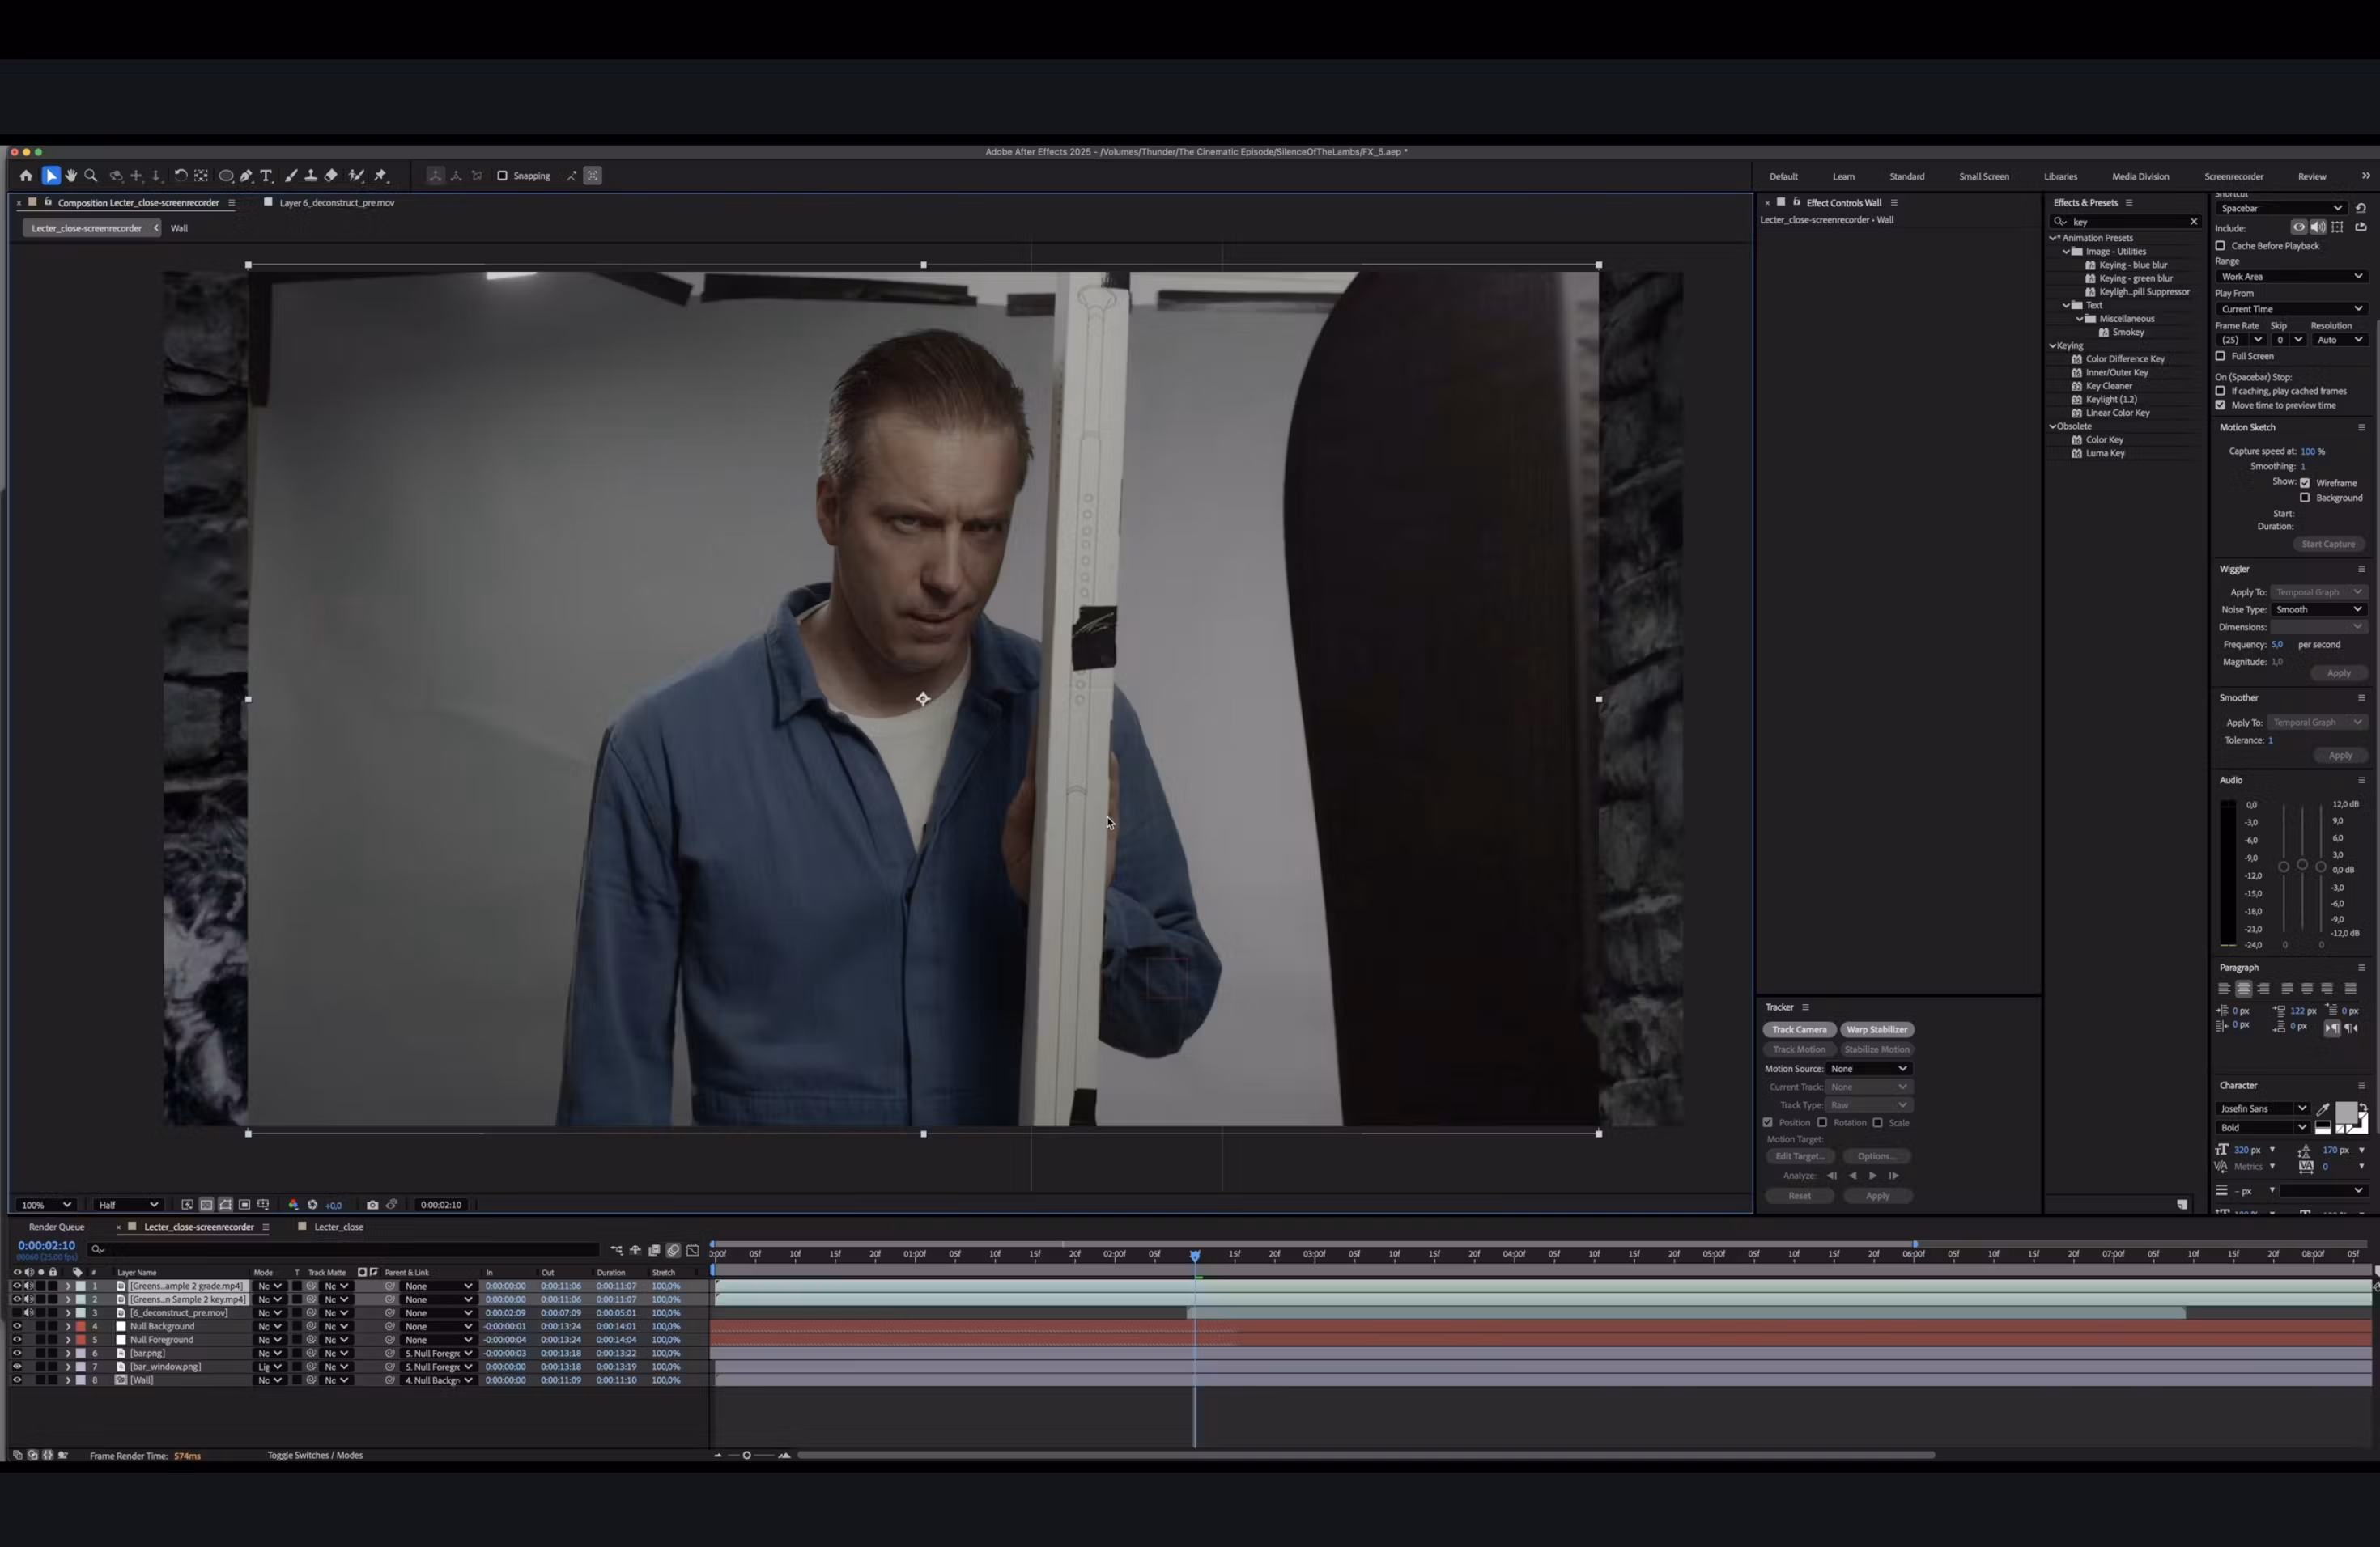Select the Zoom tool
Image resolution: width=2380 pixels, height=1547 pixels.
[x=91, y=176]
